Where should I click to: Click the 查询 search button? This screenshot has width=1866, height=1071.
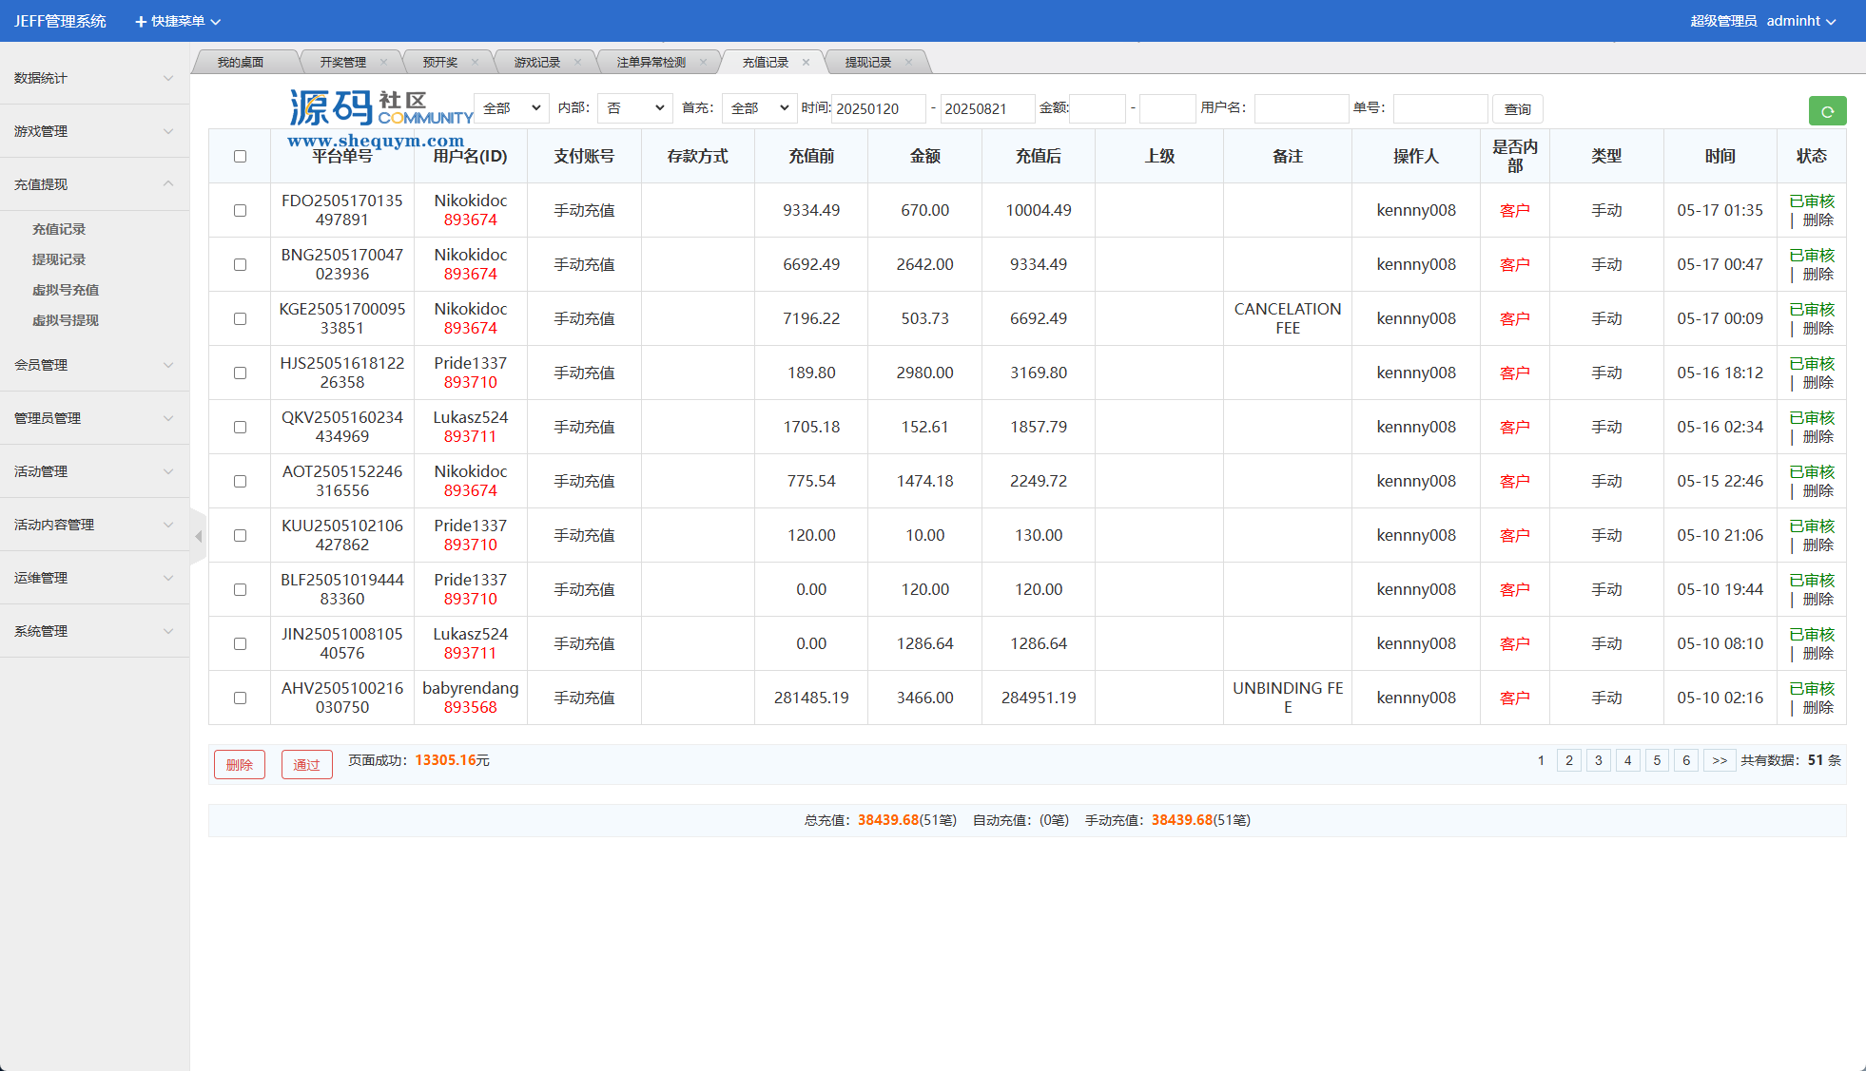(x=1517, y=109)
